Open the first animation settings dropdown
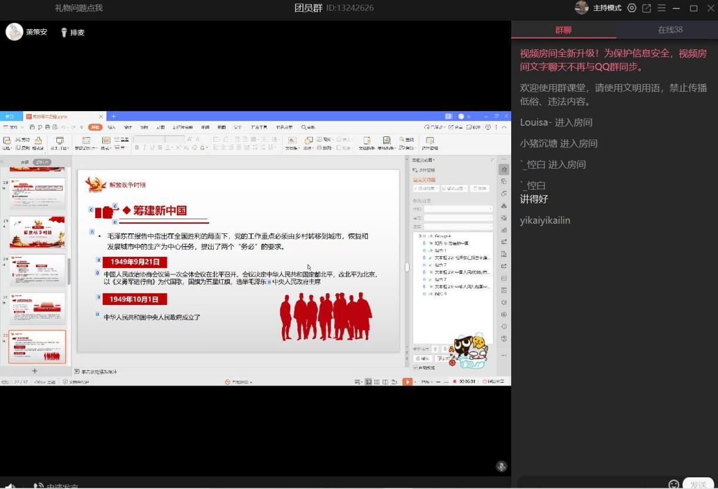The height and width of the screenshot is (489, 718). [458, 209]
